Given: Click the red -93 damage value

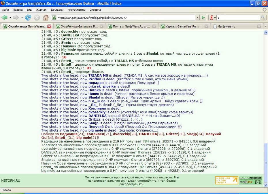Looking at the screenshot, I should click(88, 68).
